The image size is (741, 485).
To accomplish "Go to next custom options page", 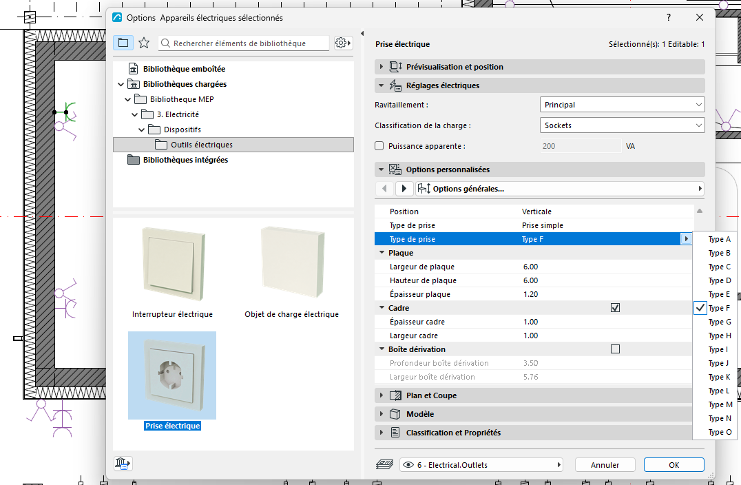I will (404, 189).
